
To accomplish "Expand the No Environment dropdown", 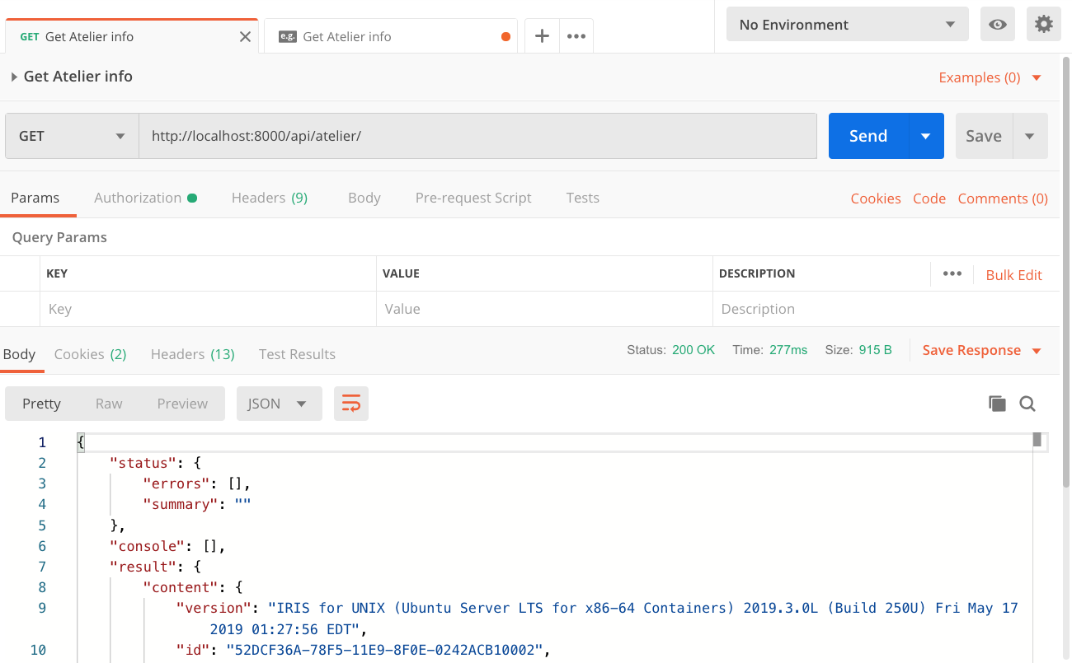I will tap(847, 25).
